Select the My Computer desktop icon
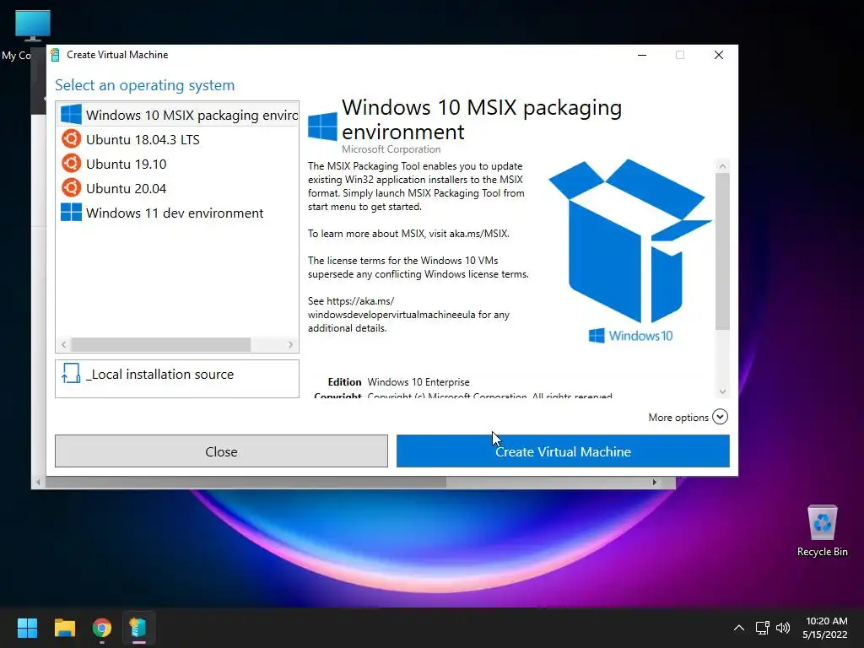The width and height of the screenshot is (864, 648). (32, 35)
